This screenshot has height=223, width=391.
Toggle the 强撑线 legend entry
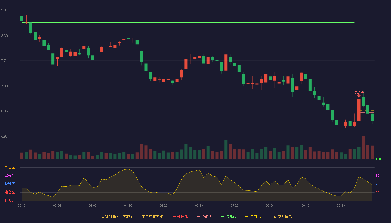(x=229, y=216)
